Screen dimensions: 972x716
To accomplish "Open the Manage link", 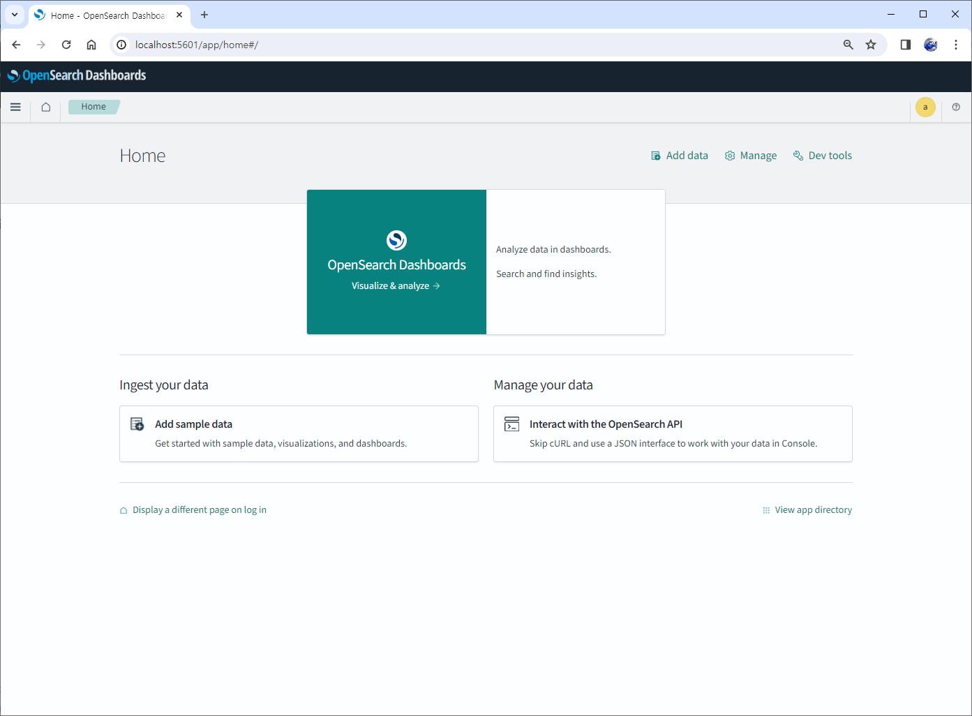I will point(751,156).
